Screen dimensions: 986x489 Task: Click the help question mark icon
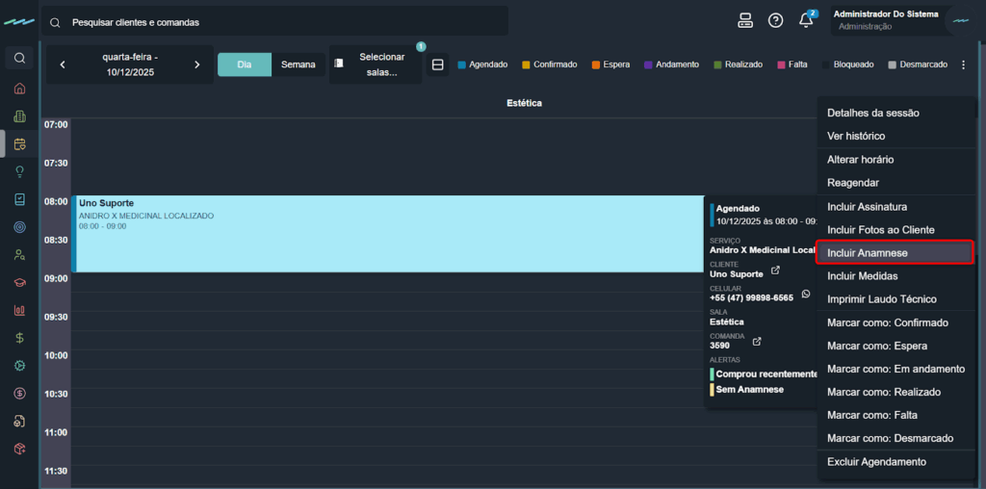[x=775, y=21]
